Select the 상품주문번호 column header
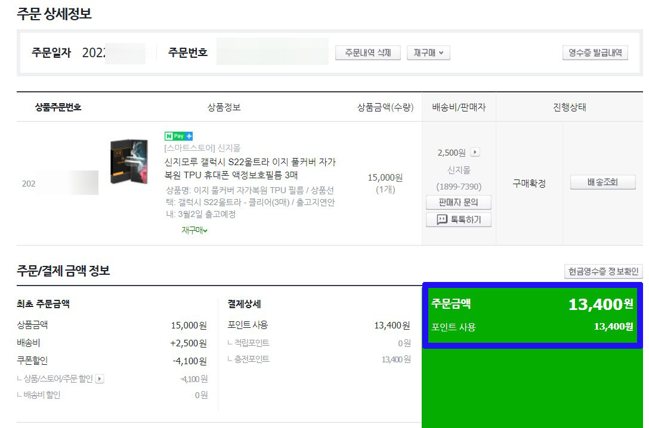 [58, 107]
